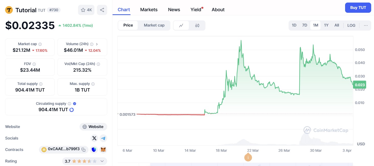Open chart more options ellipsis
This screenshot has height=166, width=374.
(366, 25)
